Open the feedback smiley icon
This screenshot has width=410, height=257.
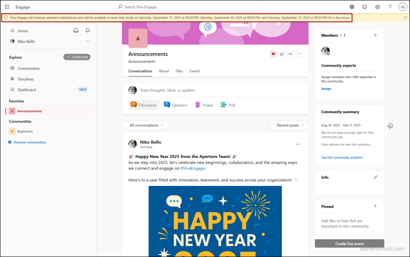364,7
